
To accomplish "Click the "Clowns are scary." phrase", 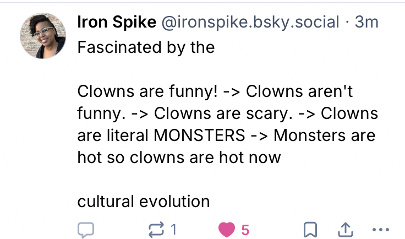I will [221, 113].
